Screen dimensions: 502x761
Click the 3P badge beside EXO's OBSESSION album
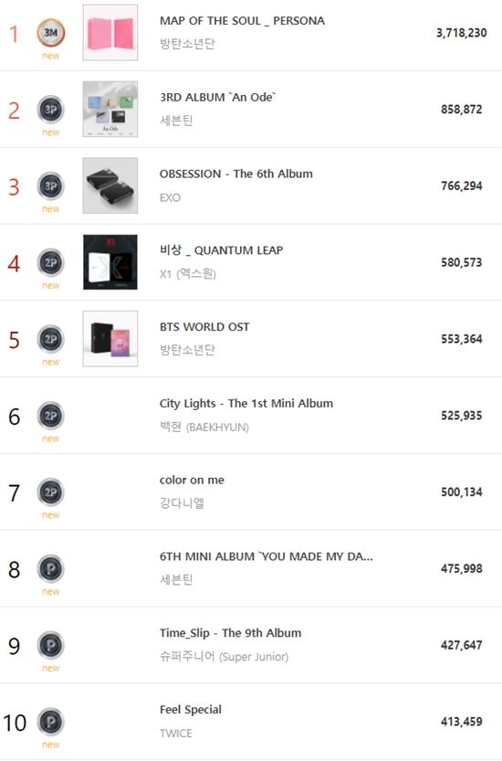tap(50, 185)
